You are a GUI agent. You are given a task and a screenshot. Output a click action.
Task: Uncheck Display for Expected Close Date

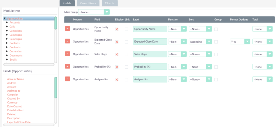point(116,42)
